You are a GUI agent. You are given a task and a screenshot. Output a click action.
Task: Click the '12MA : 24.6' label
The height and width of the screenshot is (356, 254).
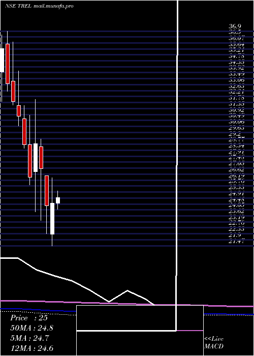(x=32, y=348)
